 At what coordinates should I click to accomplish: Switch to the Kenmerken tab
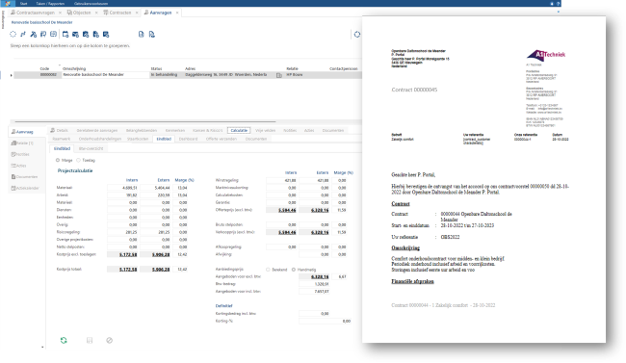[175, 131]
